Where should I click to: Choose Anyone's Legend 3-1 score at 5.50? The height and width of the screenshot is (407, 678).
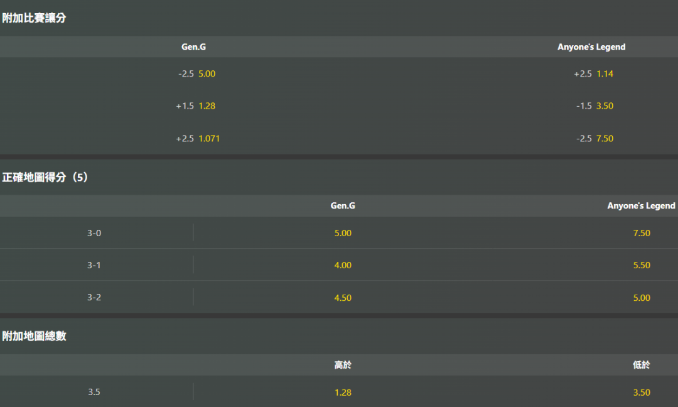[x=642, y=265]
